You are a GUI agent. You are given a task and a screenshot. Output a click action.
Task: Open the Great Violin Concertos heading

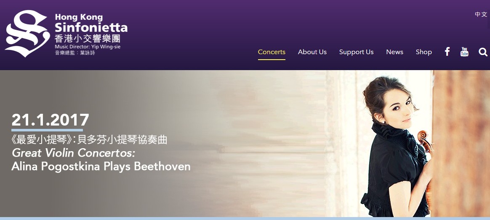click(73, 153)
